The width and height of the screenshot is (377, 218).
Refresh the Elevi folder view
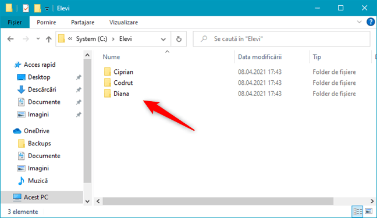coord(179,39)
